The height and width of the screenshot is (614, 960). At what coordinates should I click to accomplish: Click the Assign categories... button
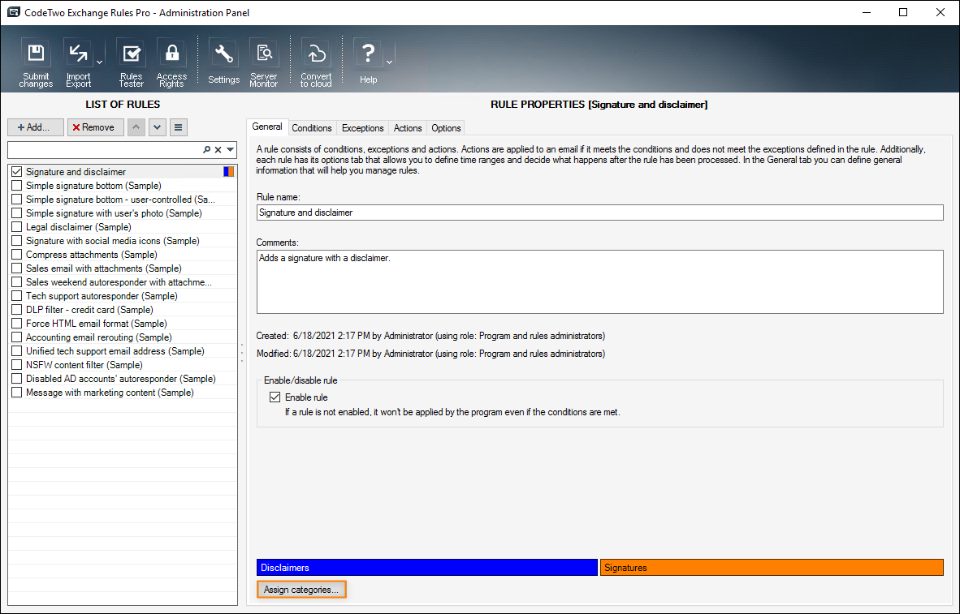[x=301, y=590]
